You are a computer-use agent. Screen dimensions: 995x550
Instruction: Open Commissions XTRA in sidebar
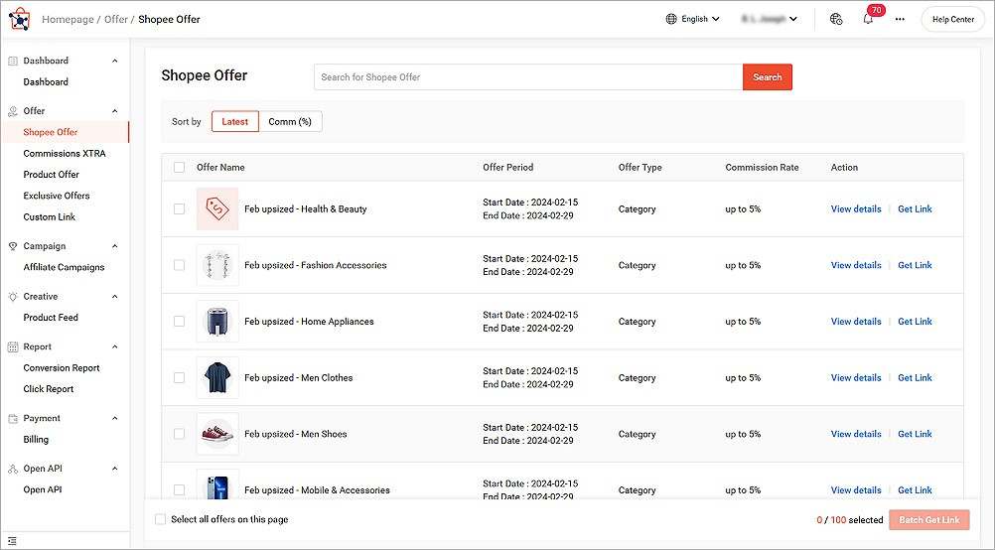[x=65, y=154]
